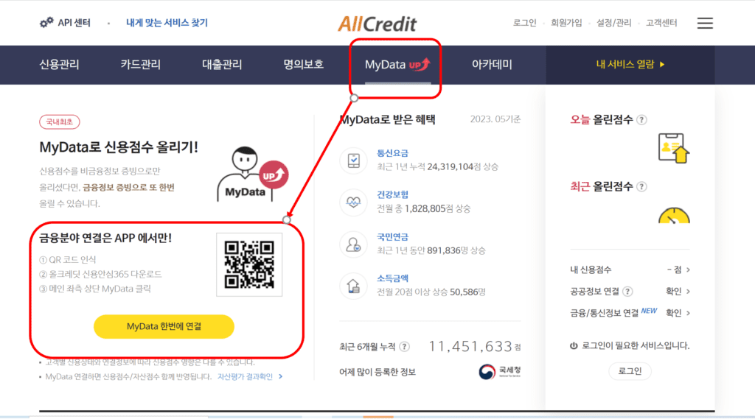Open 금융/통신정보 연결 확인 chevron

pyautogui.click(x=688, y=313)
